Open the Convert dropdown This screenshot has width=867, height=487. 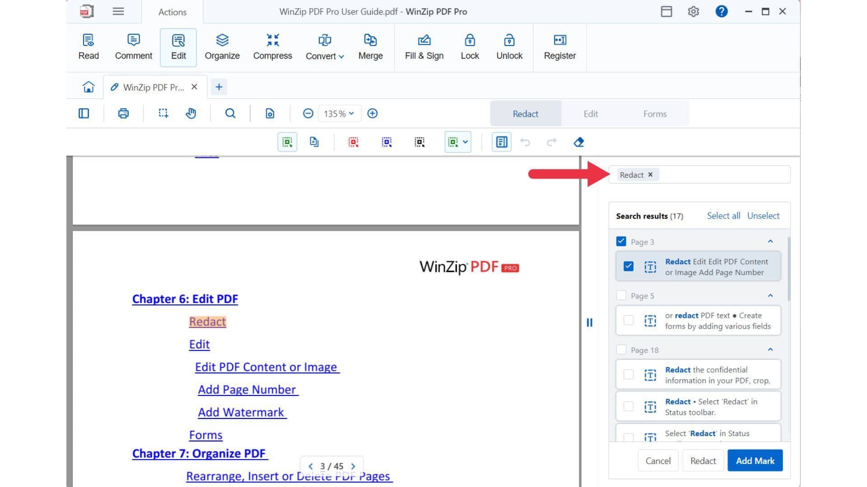tap(325, 47)
